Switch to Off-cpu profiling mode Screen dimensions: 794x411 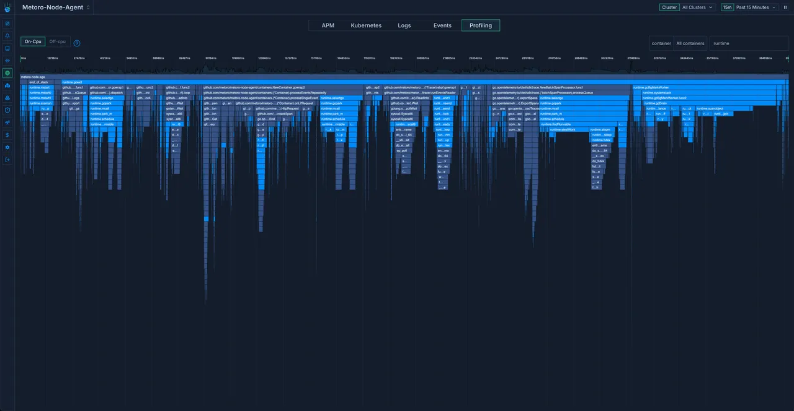tap(57, 41)
